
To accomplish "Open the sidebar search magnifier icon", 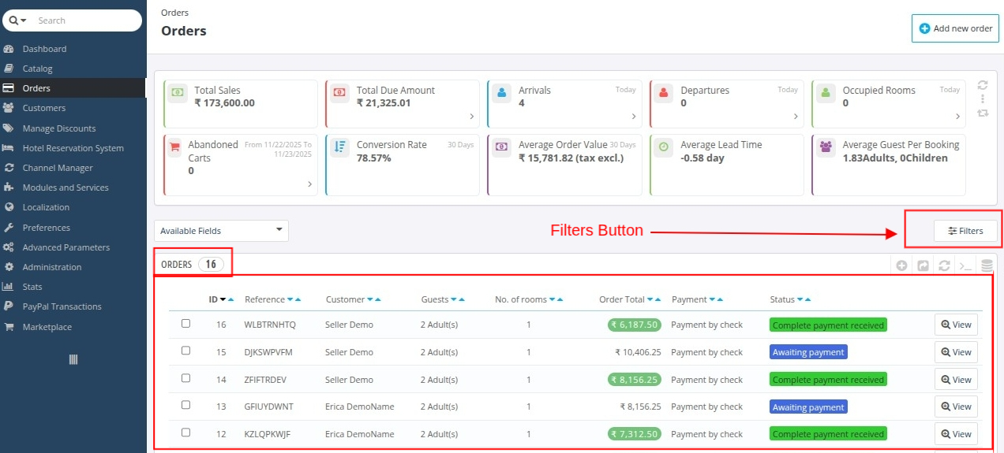I will click(13, 20).
